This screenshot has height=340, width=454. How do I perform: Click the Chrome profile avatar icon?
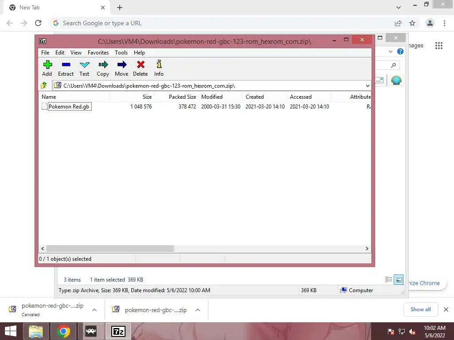coord(430,23)
